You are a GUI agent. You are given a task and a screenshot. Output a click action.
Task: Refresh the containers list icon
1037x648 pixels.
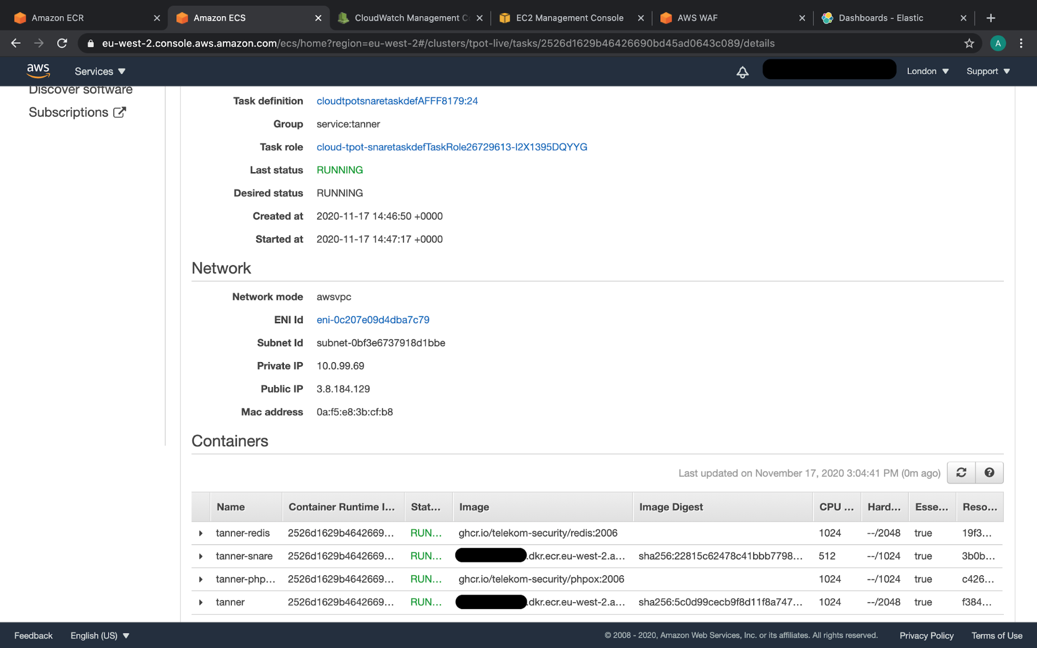tap(961, 473)
